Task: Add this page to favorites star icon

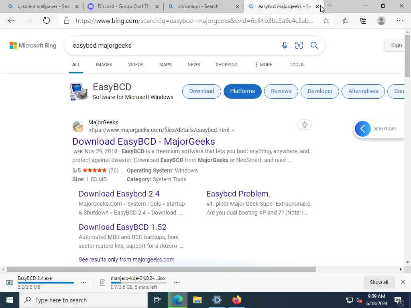Action: pos(326,21)
